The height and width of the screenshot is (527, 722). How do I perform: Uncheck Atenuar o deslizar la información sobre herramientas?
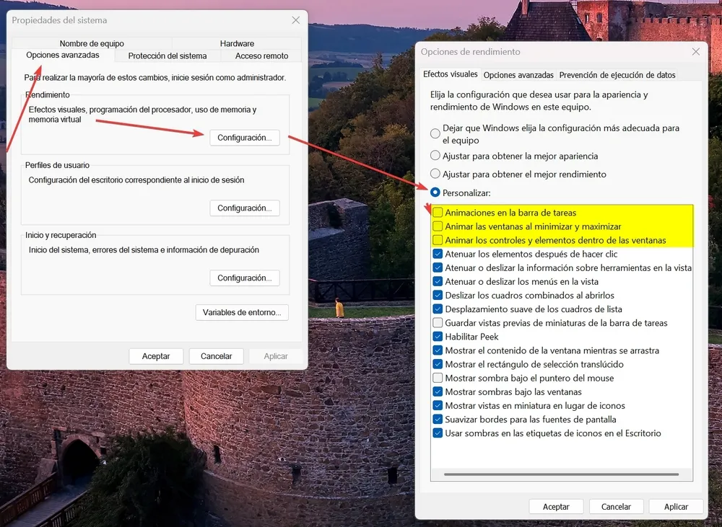coord(438,267)
